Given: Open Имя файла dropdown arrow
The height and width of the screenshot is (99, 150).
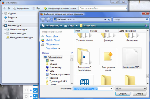Looking at the screenshot, I should point(111,89).
